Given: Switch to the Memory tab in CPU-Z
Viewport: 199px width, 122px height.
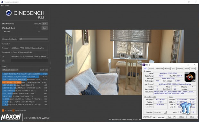Looking at the screenshot, I should (x=167, y=69).
